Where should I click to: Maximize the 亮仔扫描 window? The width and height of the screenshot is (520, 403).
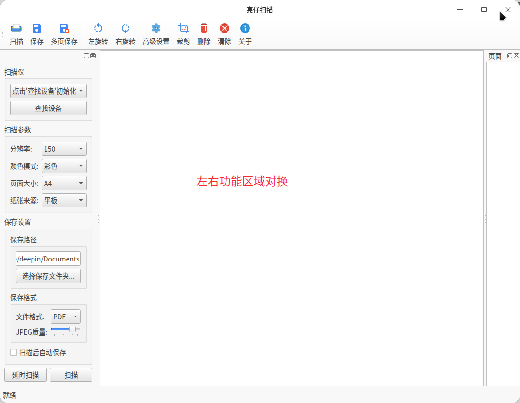click(484, 10)
